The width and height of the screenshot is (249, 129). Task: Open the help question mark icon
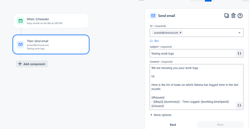point(240,16)
